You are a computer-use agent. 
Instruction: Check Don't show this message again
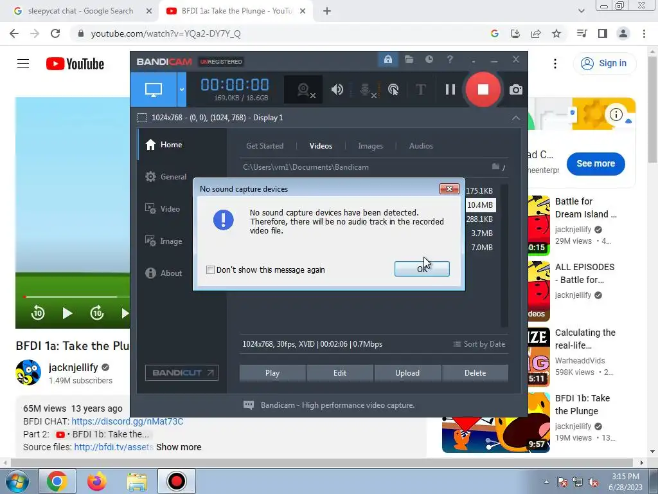[210, 270]
